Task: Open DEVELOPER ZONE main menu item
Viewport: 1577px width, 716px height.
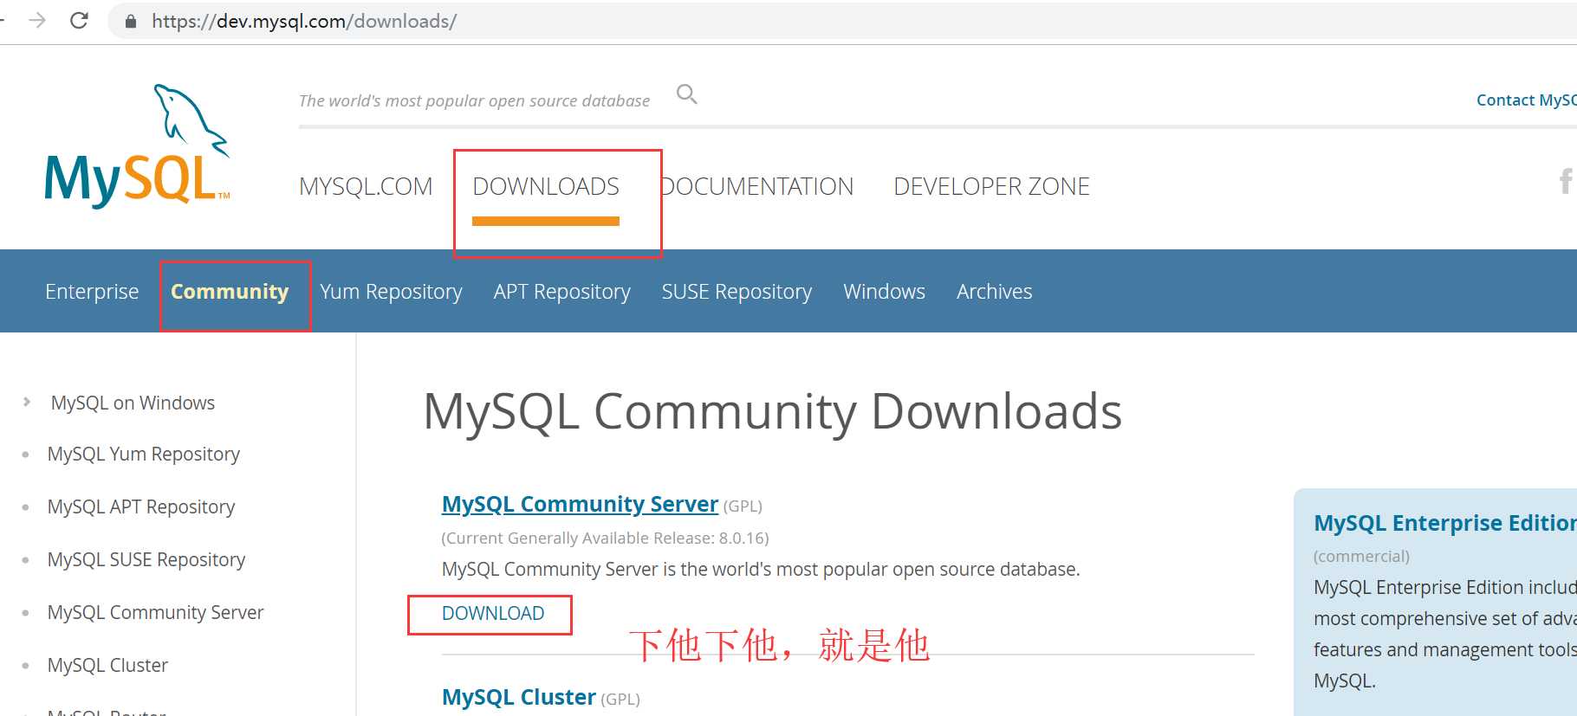Action: (x=991, y=186)
